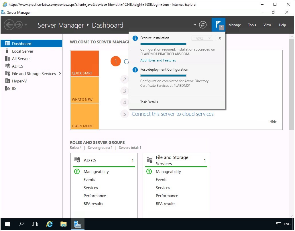Open the Windows Start menu
The image size is (295, 231).
click(x=7, y=224)
